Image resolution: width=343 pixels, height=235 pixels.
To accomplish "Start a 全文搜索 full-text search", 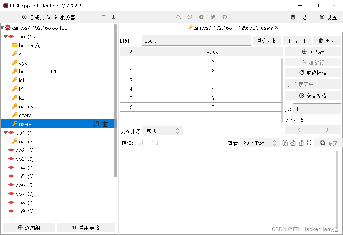I will (313, 95).
